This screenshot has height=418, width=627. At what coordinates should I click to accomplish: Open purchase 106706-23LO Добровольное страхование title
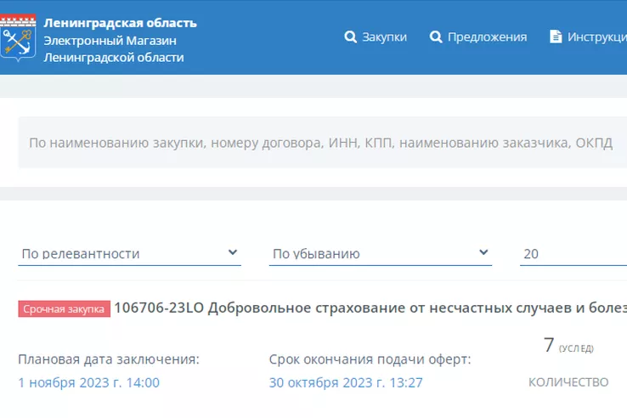[x=370, y=308]
